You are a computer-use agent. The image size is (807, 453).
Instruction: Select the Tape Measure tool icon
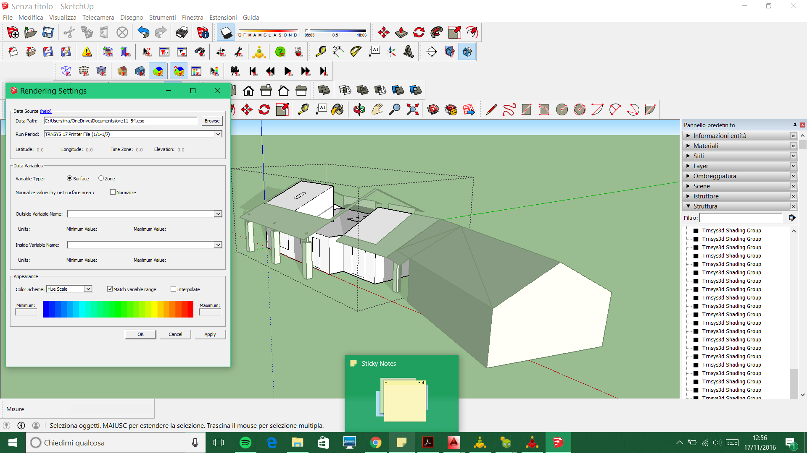click(x=320, y=52)
